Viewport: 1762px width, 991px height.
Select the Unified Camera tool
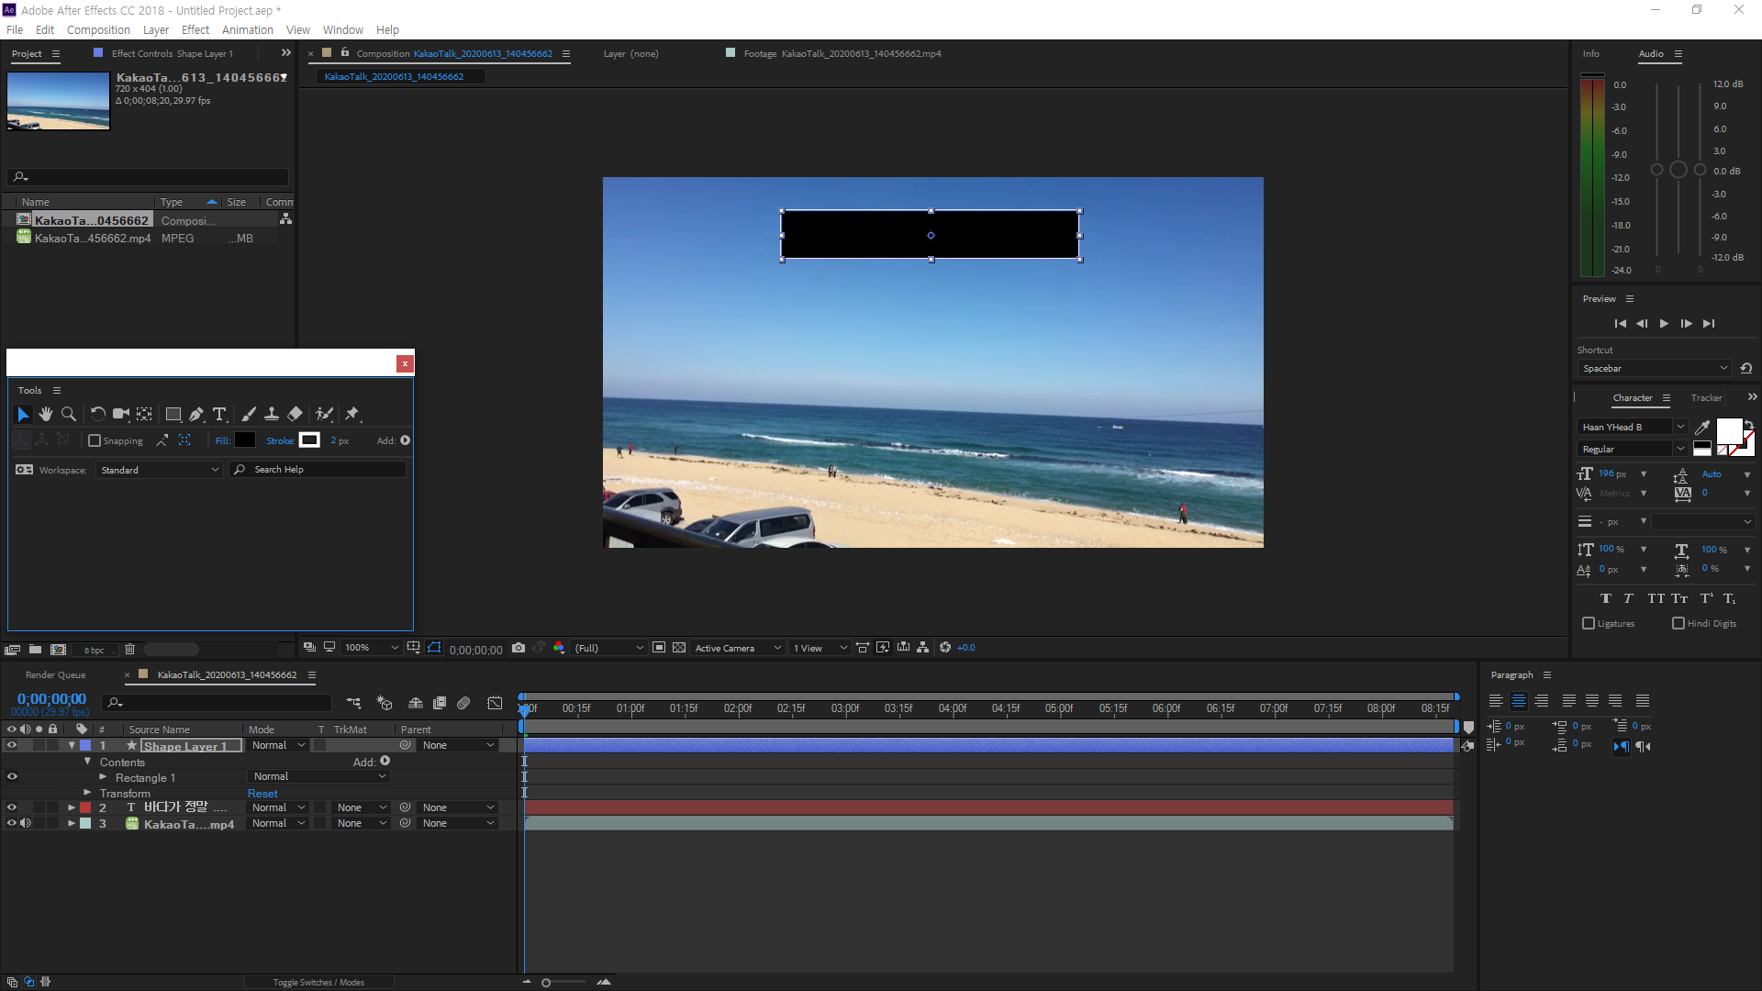pyautogui.click(x=121, y=415)
